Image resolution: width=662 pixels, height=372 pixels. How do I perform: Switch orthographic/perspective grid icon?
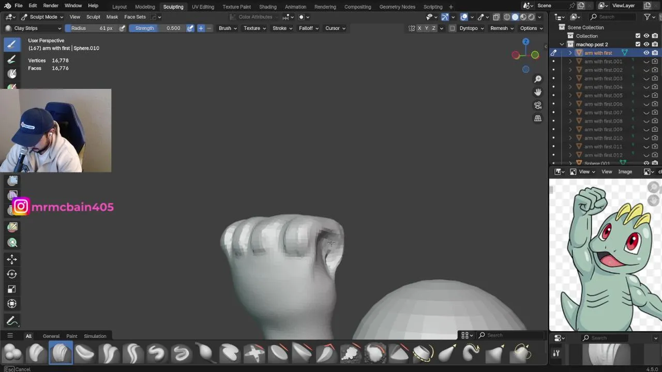click(x=538, y=118)
